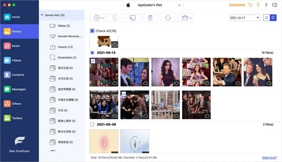
Task: Open the Music section in sidebar
Action: [16, 46]
